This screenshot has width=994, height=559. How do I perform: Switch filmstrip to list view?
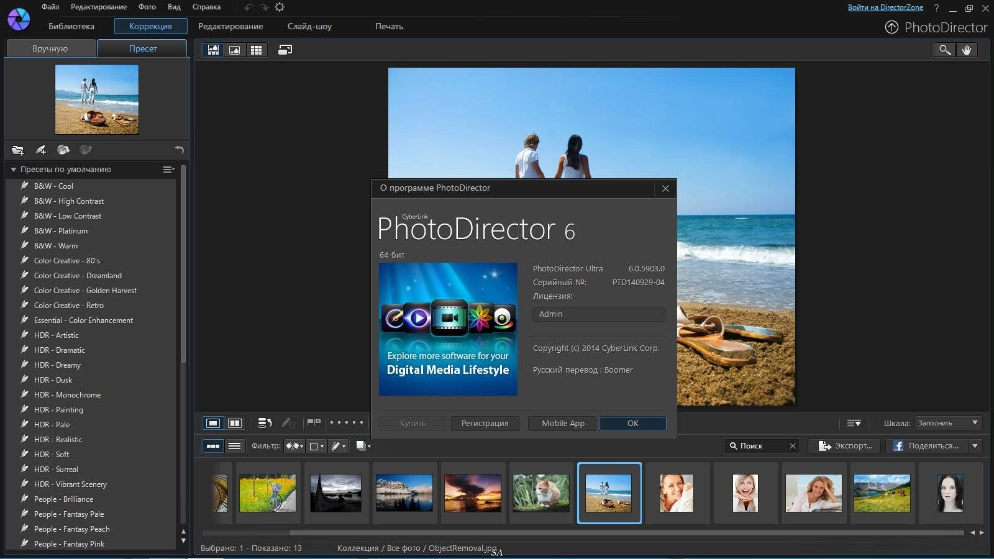click(x=234, y=446)
